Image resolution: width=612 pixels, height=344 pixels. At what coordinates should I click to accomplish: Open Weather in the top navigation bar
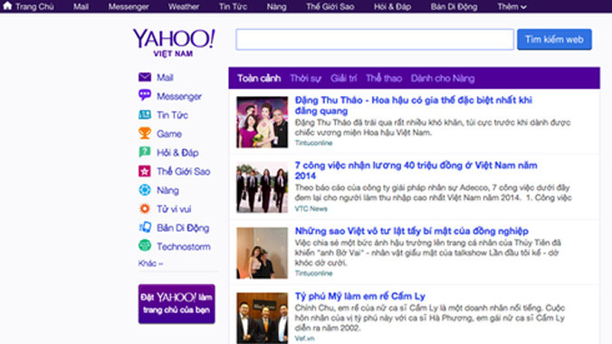tap(184, 6)
